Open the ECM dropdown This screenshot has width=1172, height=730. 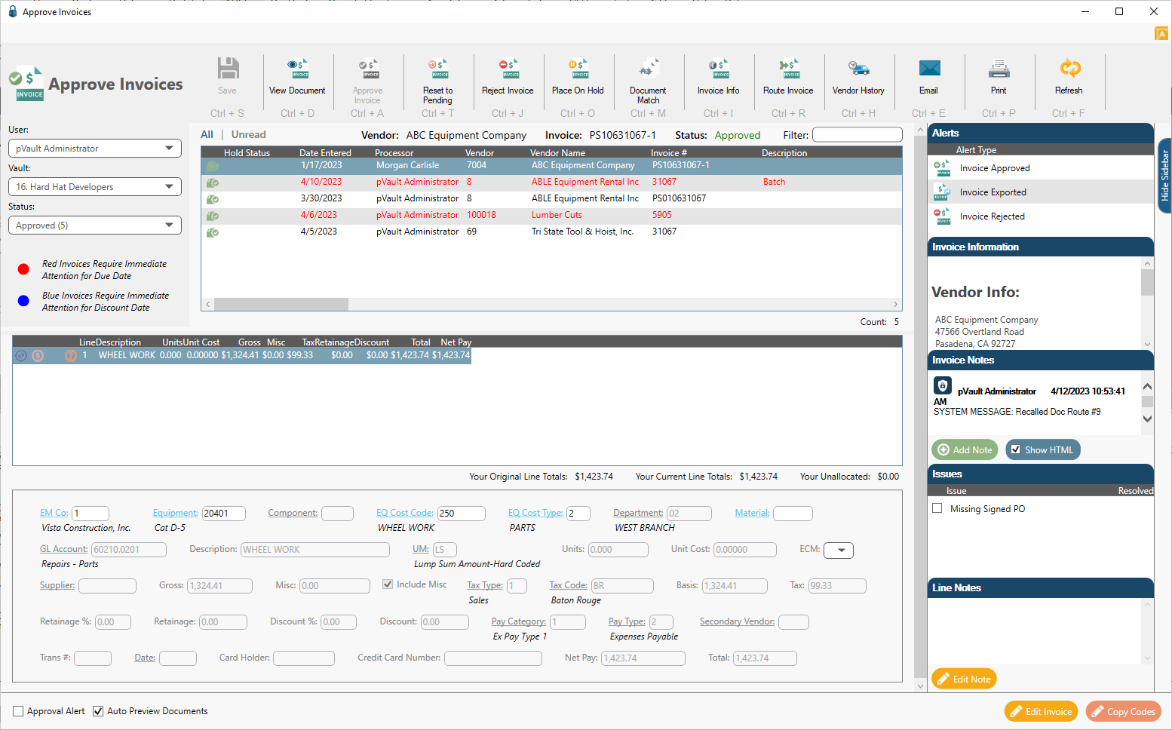click(839, 551)
